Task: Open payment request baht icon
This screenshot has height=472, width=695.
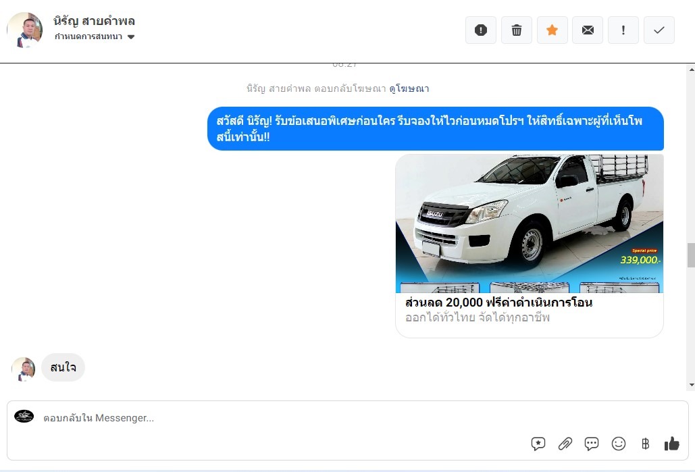Action: [x=646, y=444]
